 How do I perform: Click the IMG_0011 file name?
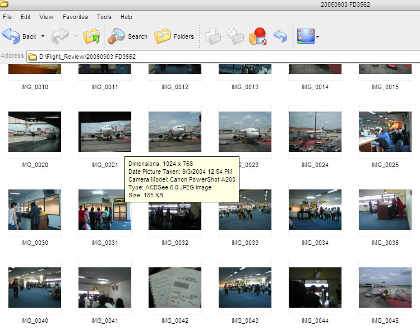(105, 87)
